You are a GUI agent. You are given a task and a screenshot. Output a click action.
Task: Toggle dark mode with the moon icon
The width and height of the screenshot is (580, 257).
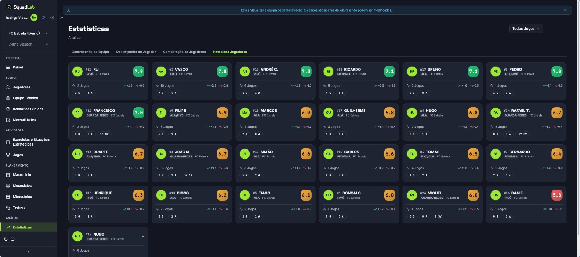[6, 239]
